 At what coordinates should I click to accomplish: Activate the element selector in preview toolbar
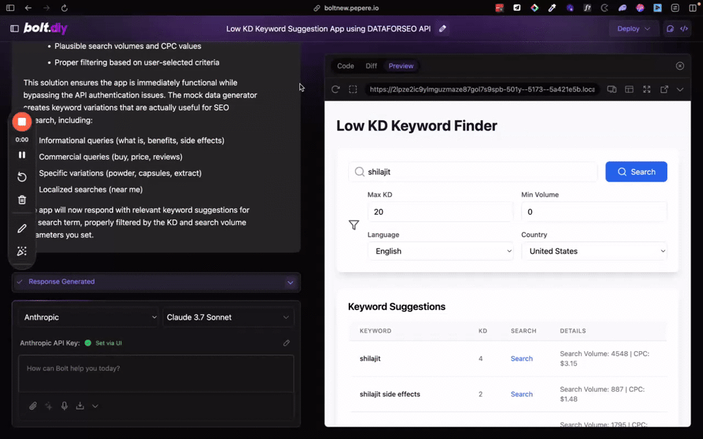click(353, 90)
